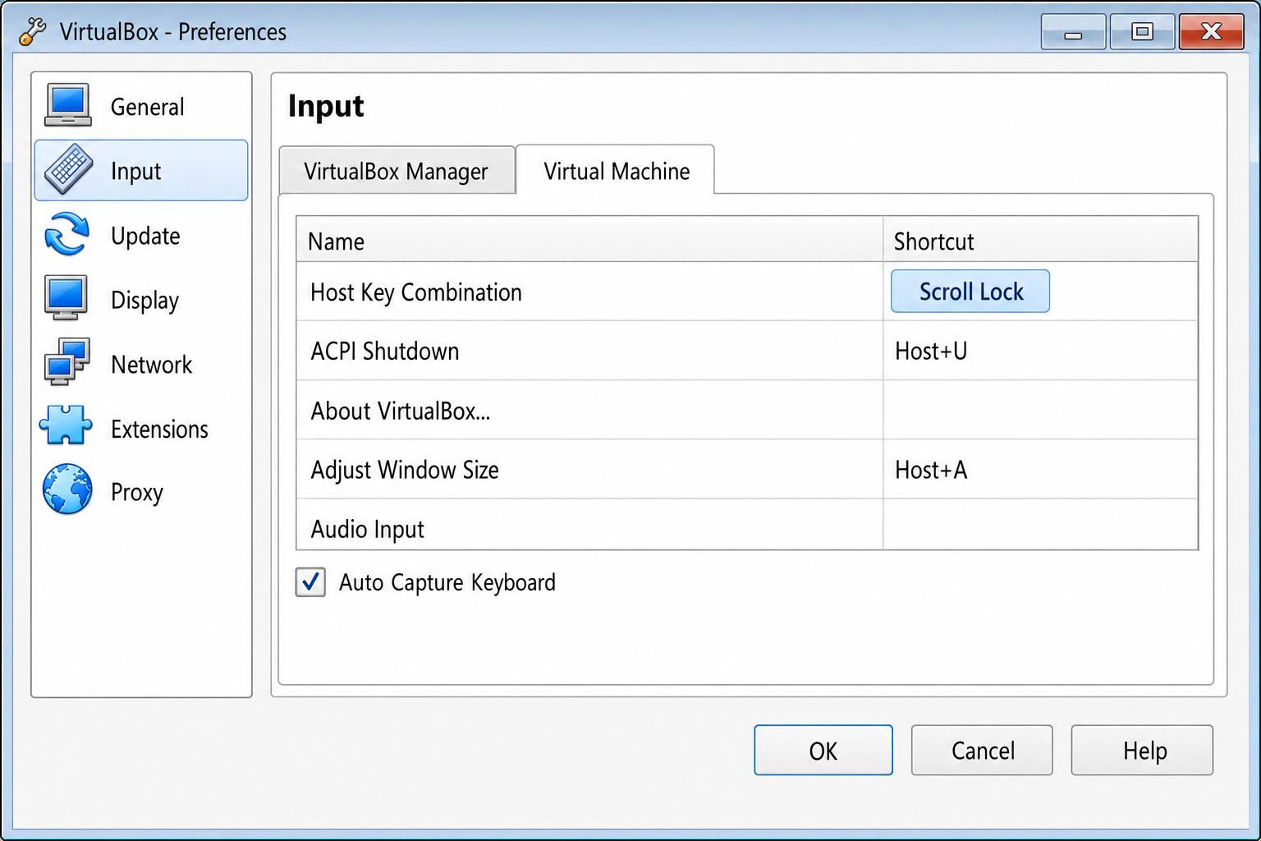Click the Update arrows icon
Screen dimensions: 1261x841
[66, 234]
